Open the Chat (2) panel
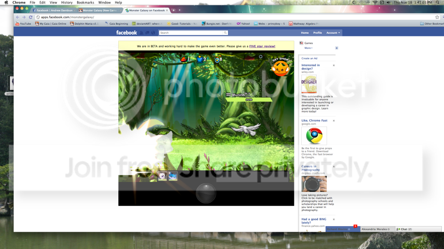This screenshot has height=249, width=444. [x=418, y=229]
